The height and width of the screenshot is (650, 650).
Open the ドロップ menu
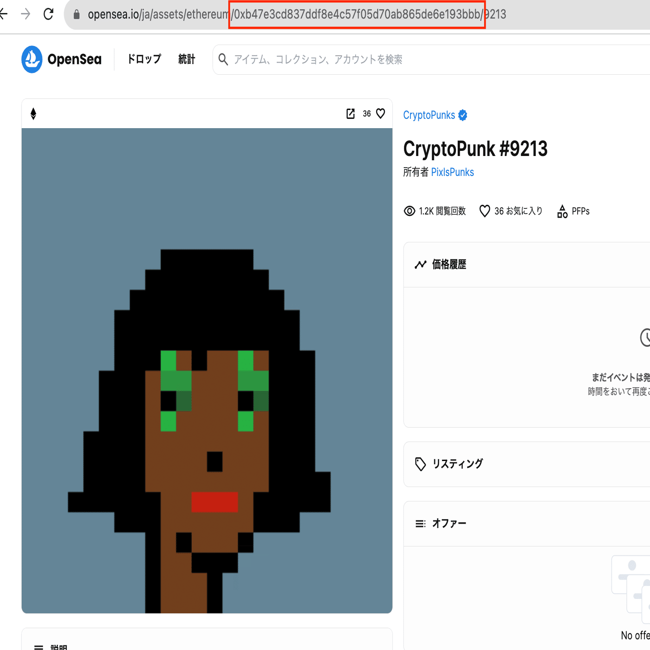pyautogui.click(x=144, y=59)
